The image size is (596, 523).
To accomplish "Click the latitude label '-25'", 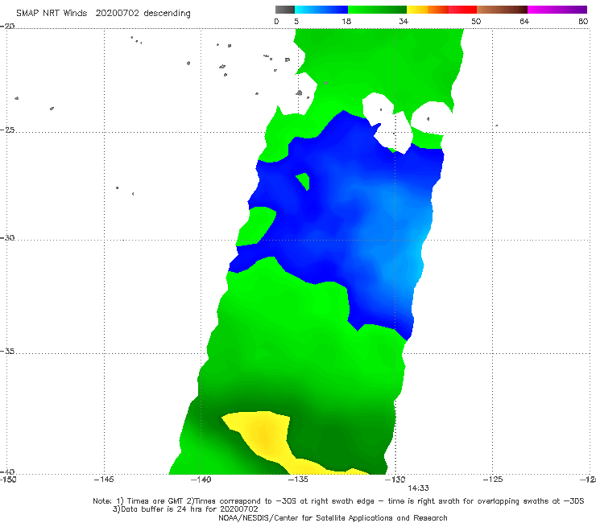I will click(x=7, y=130).
